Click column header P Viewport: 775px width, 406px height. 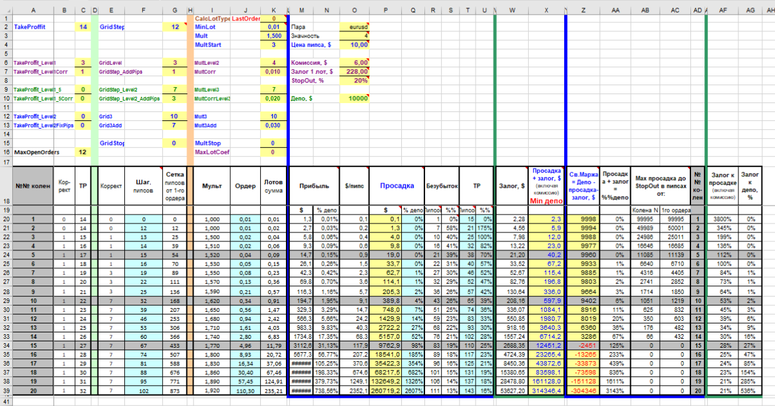click(386, 11)
